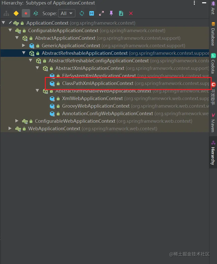The height and width of the screenshot is (264, 217).
Task: Toggle the subtypes hierarchy red icon
Action: click(x=26, y=13)
